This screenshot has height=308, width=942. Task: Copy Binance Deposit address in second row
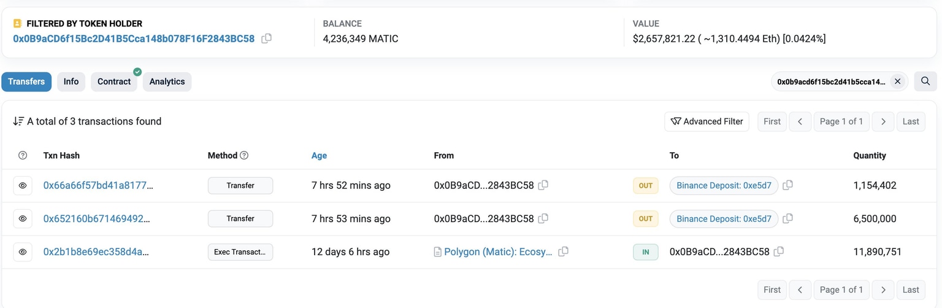(x=788, y=218)
